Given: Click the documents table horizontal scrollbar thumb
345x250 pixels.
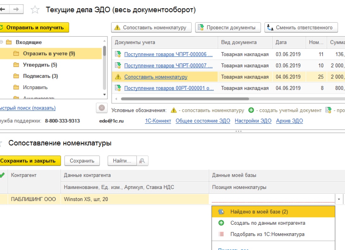Looking at the screenshot, I should [x=185, y=99].
